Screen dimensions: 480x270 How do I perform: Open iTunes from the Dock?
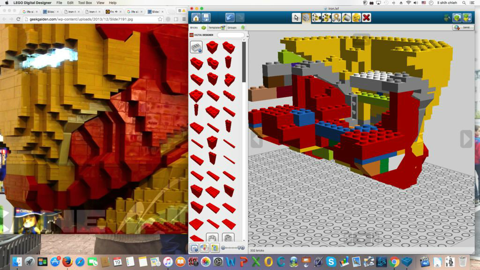pyautogui.click(x=168, y=262)
